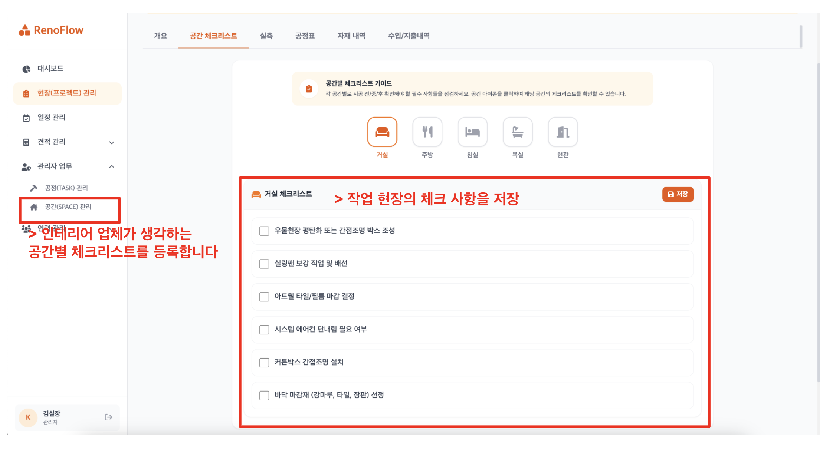Collapse the 관리자 업무 section chevron

coord(112,167)
